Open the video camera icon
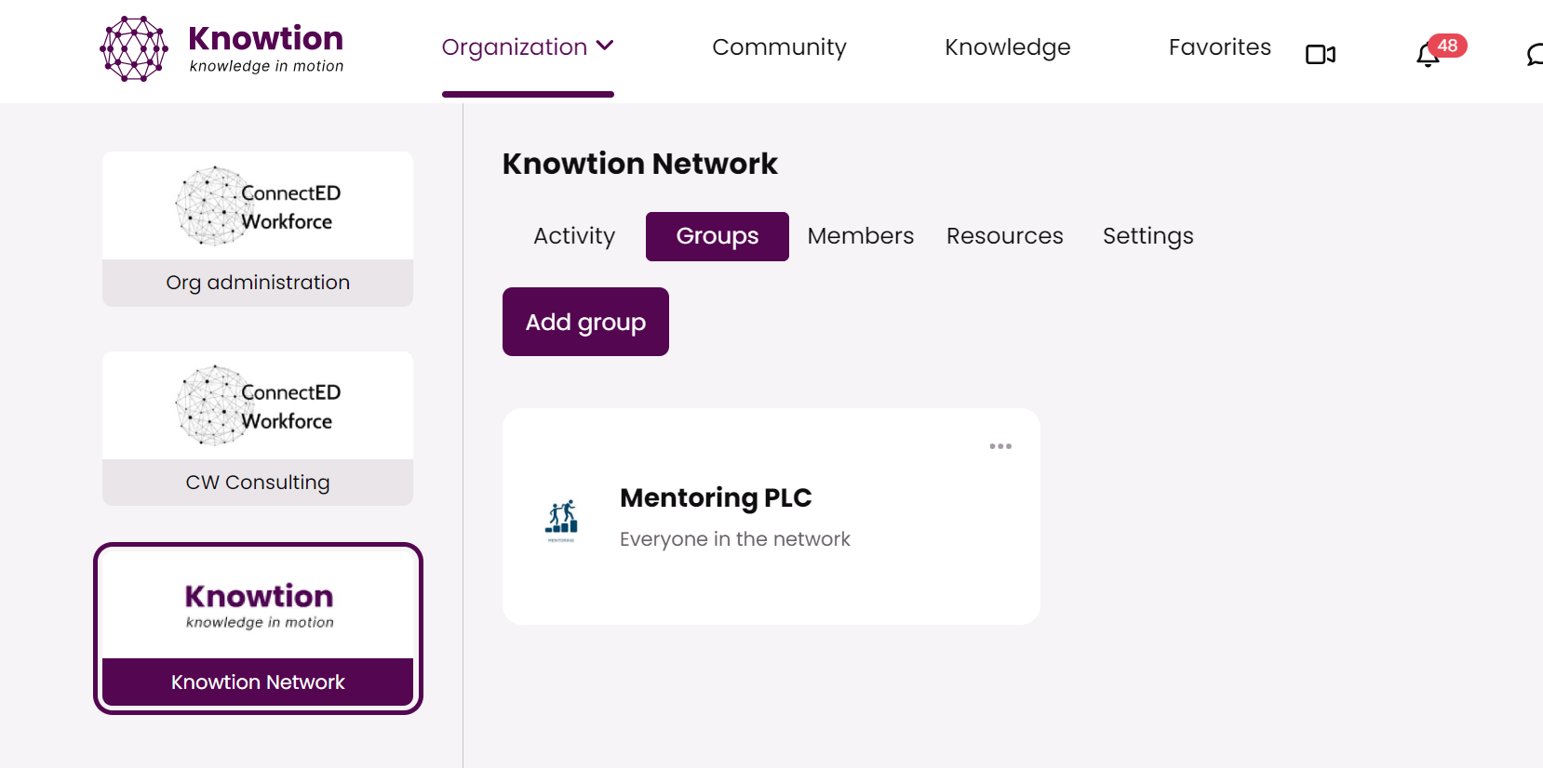The width and height of the screenshot is (1543, 768). tap(1320, 55)
